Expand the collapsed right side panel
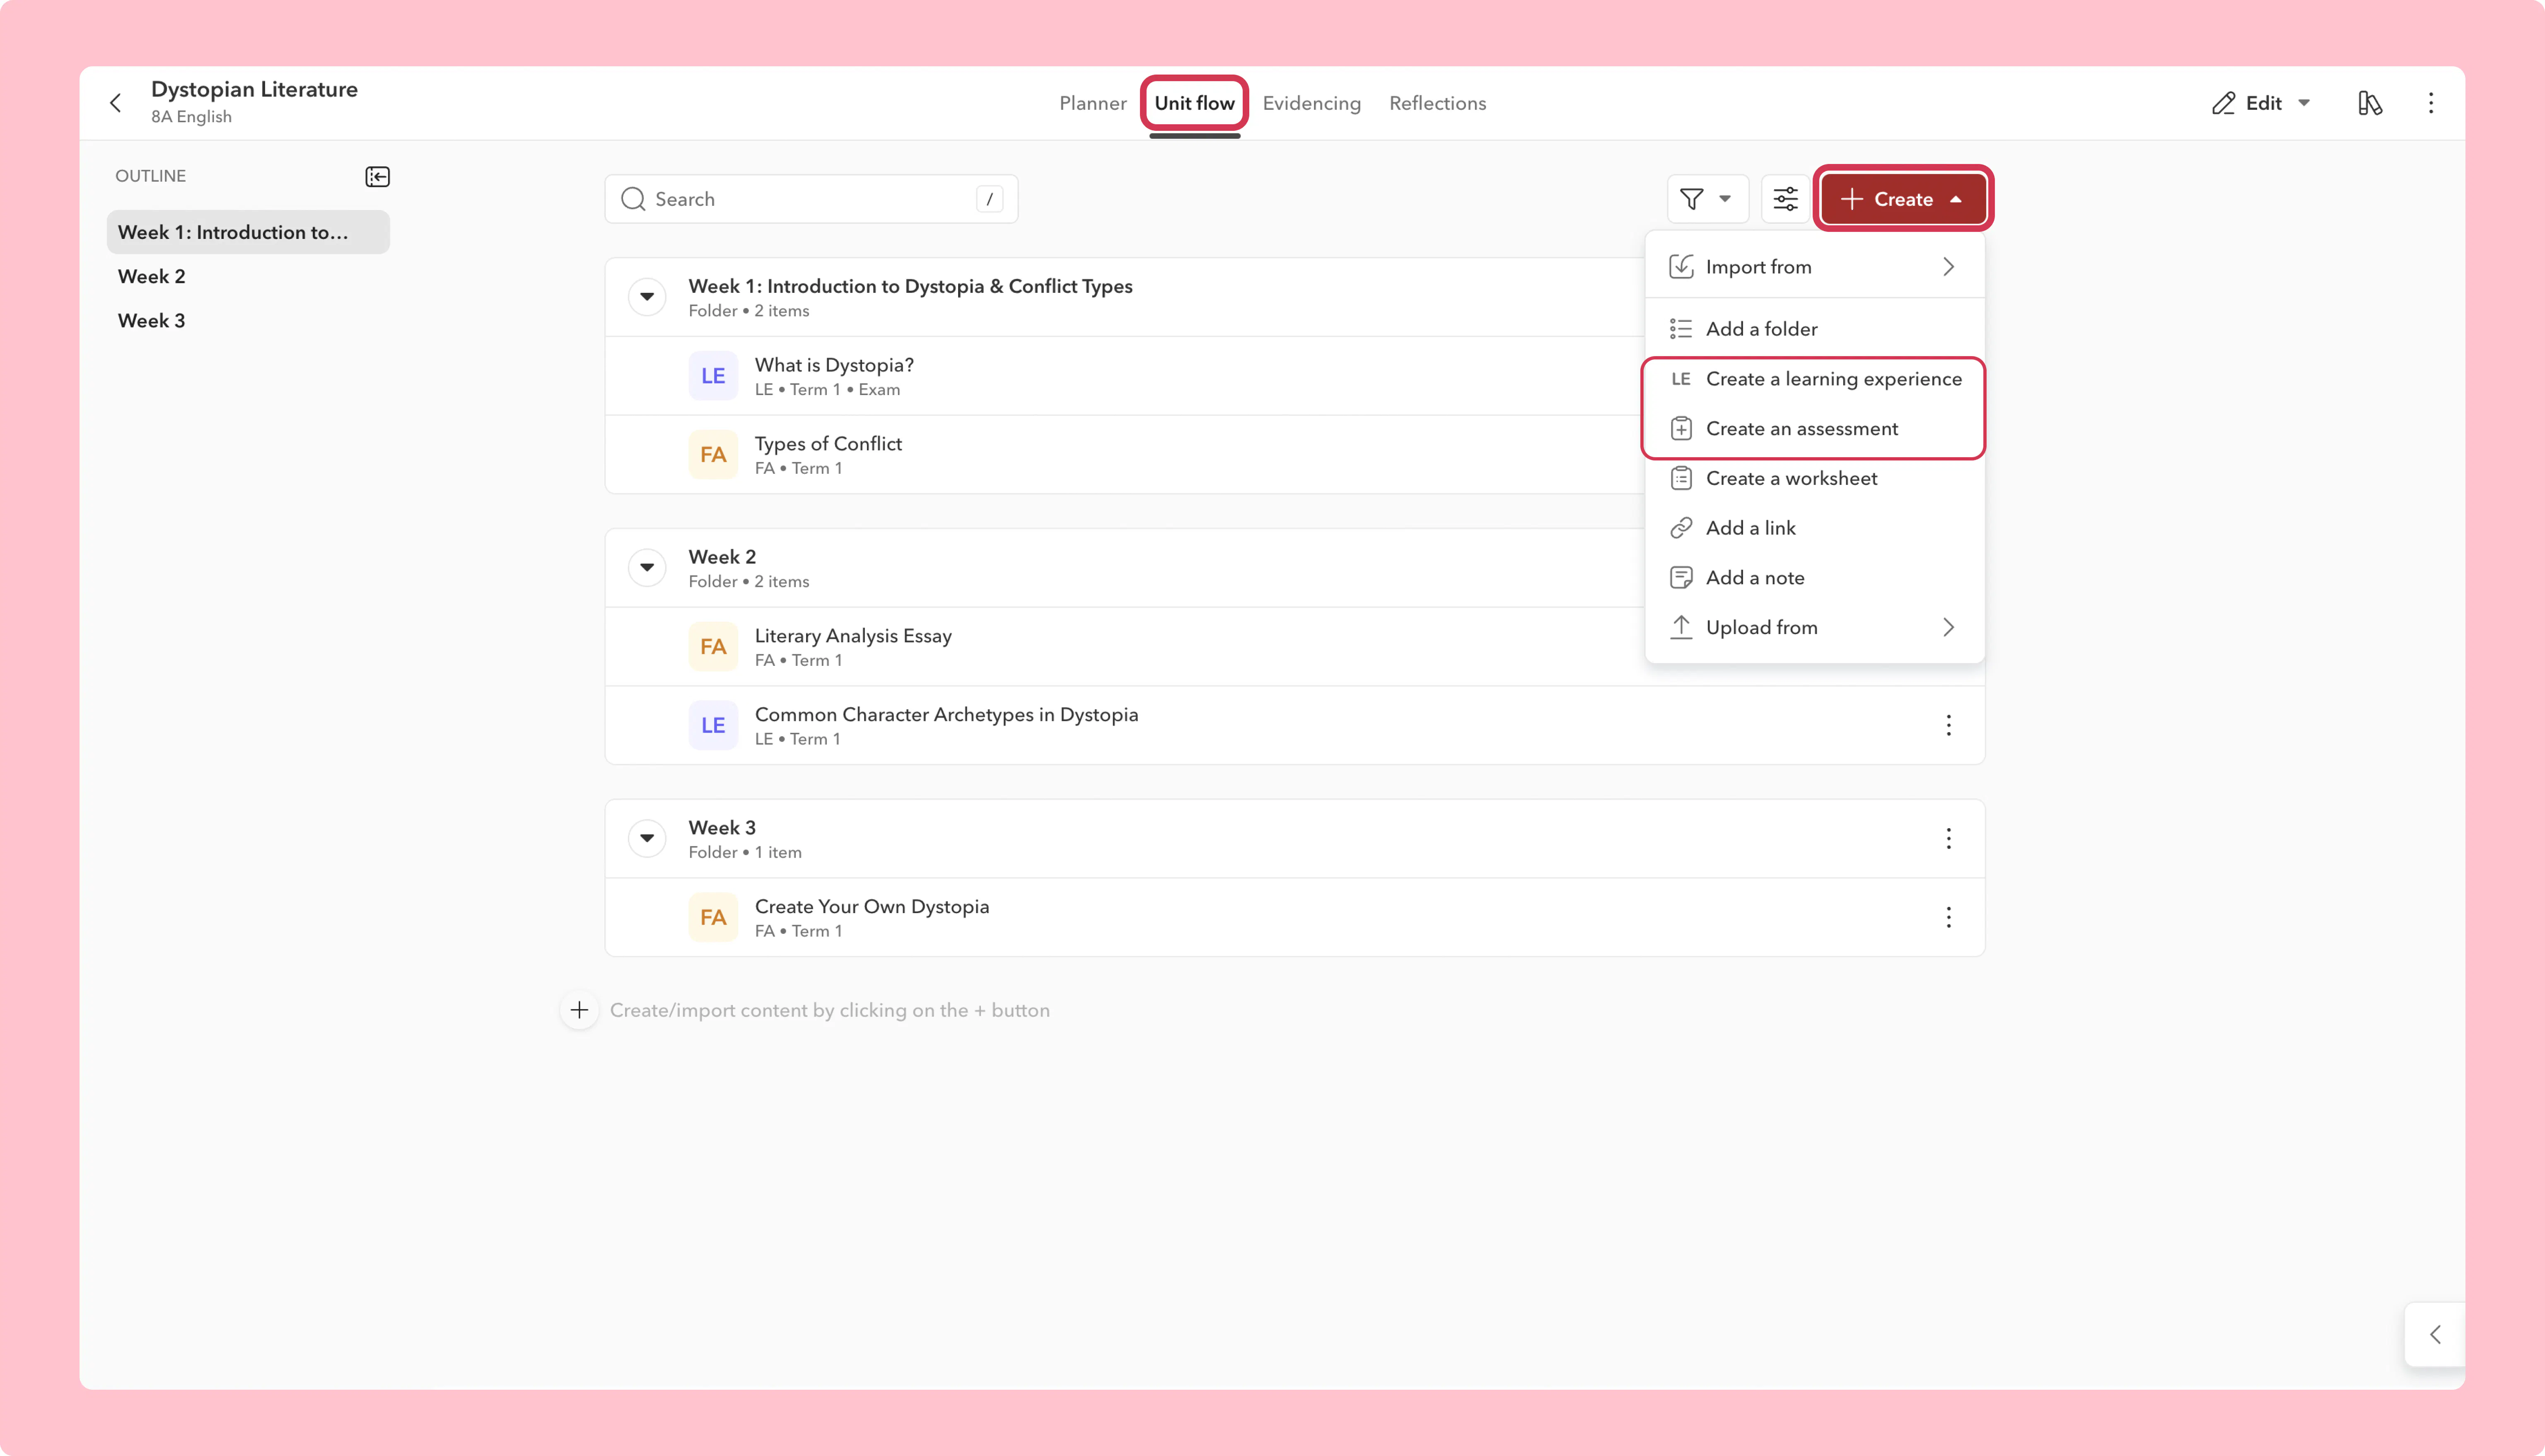The width and height of the screenshot is (2545, 1456). [2435, 1334]
